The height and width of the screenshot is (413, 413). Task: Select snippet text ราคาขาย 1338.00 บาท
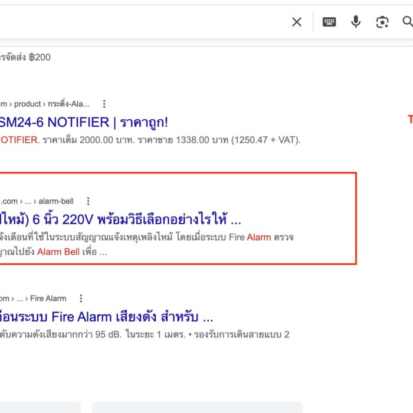(183, 140)
